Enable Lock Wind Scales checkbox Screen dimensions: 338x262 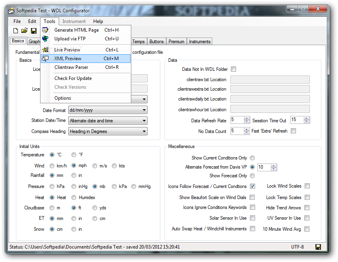[x=307, y=186]
